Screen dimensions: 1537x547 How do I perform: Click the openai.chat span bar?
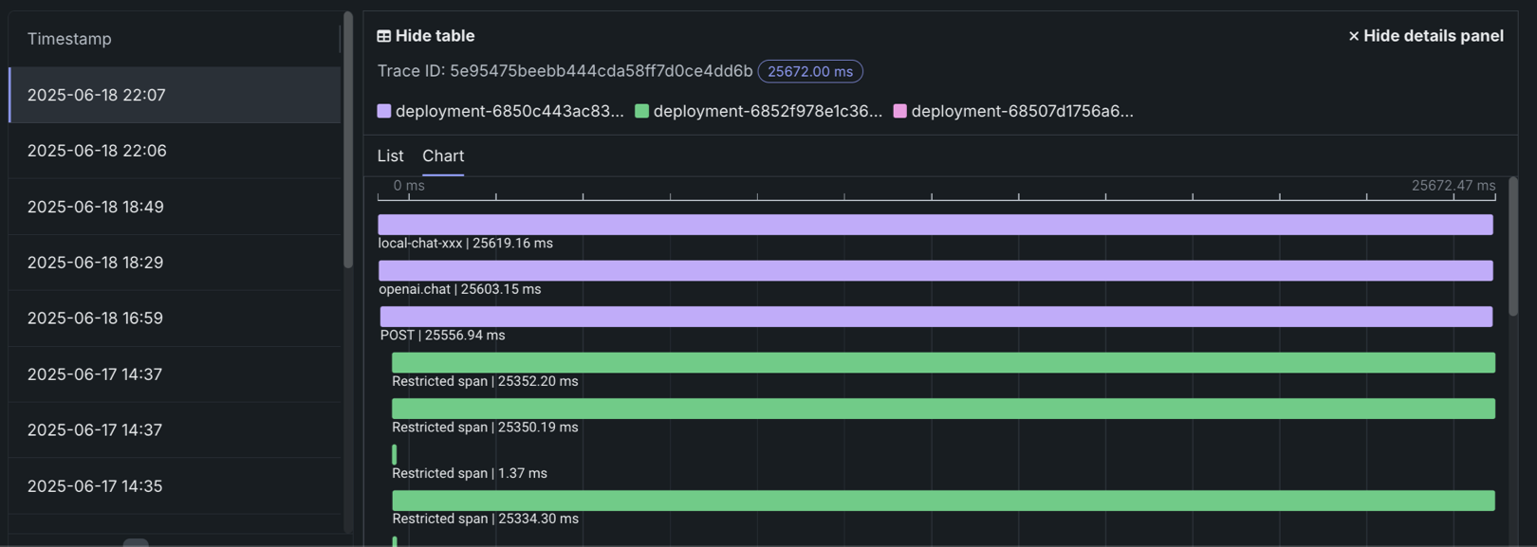pyautogui.click(x=935, y=270)
